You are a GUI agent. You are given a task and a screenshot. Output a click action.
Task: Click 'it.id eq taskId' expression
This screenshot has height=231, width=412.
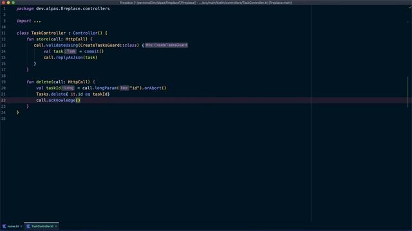[x=89, y=94]
